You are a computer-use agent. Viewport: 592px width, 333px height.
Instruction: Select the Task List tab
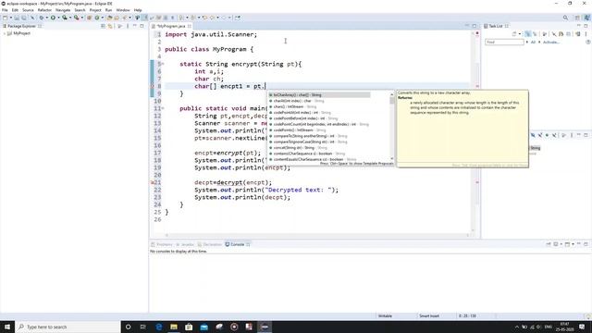pos(496,26)
